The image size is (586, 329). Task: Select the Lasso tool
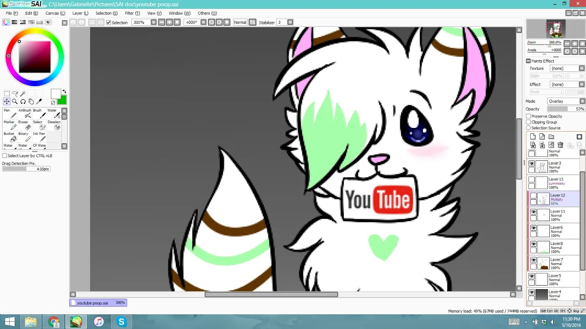15,93
